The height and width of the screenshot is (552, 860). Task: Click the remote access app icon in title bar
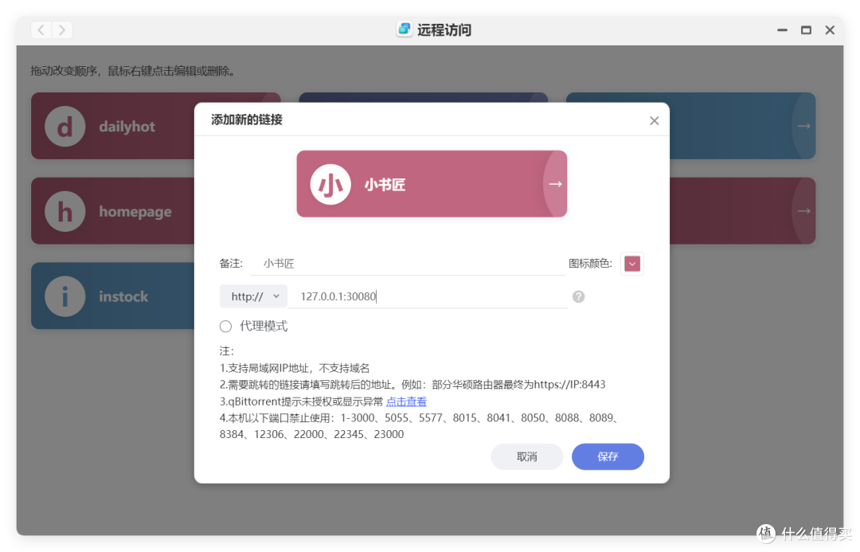pos(405,29)
